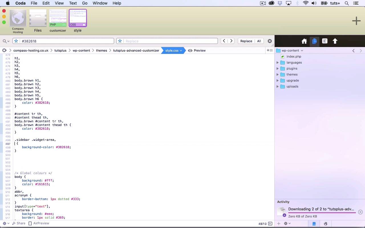Viewport: 365px width, 228px height.
Task: Clear the search with the X icon
Action: point(269,41)
